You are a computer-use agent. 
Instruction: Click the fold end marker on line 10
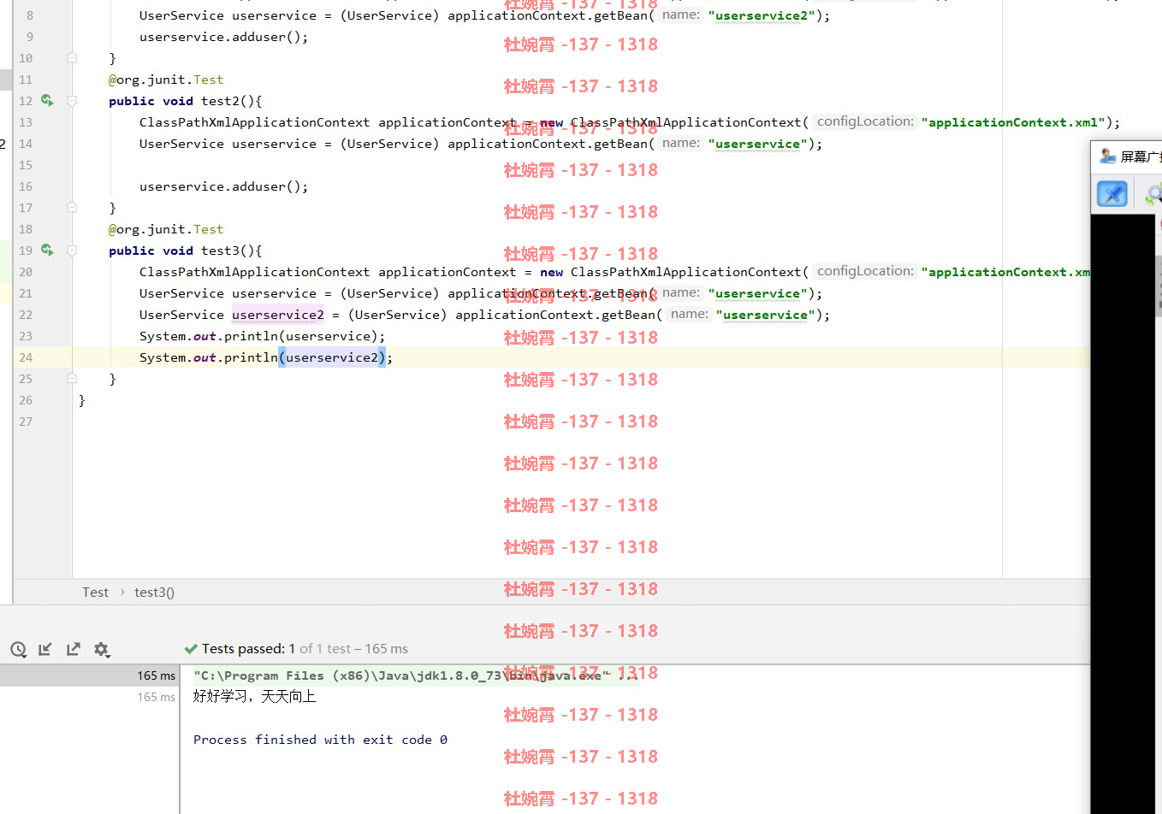pos(72,57)
